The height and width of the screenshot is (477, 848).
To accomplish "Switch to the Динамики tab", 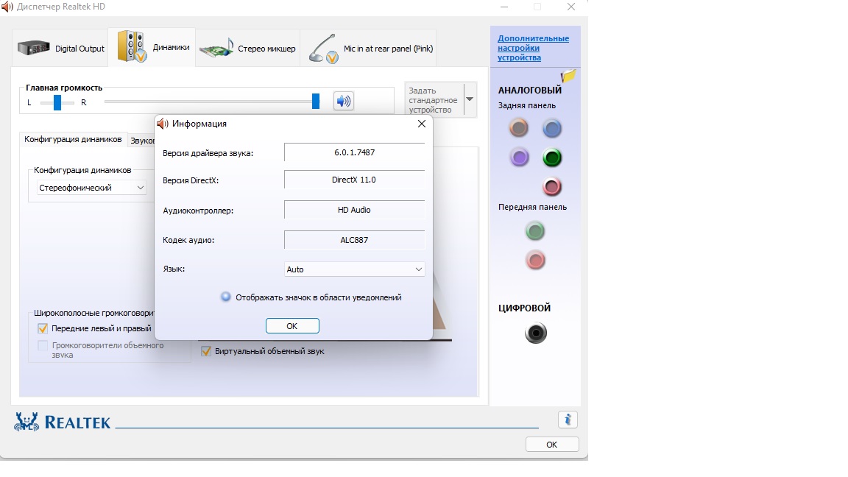I will coord(152,48).
